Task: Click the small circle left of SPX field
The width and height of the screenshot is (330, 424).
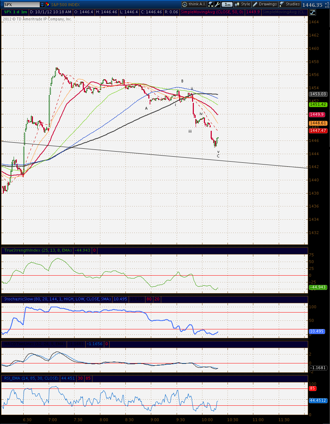Action: 2,5
